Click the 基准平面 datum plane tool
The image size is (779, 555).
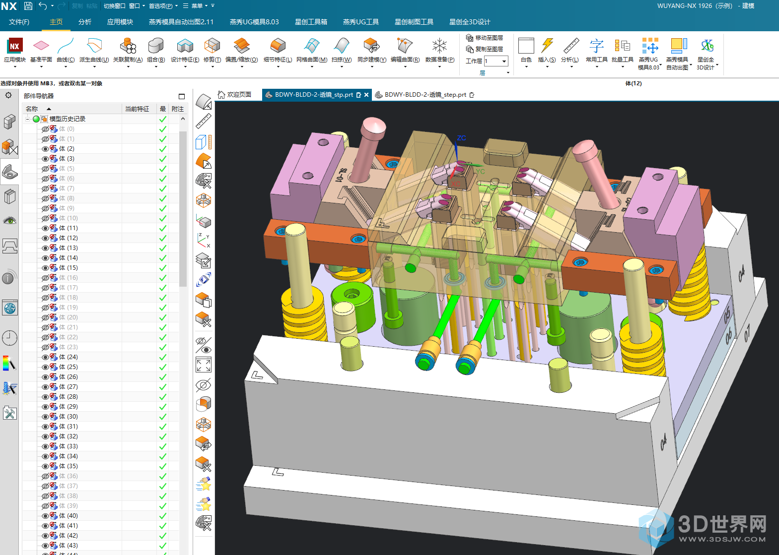coord(41,46)
